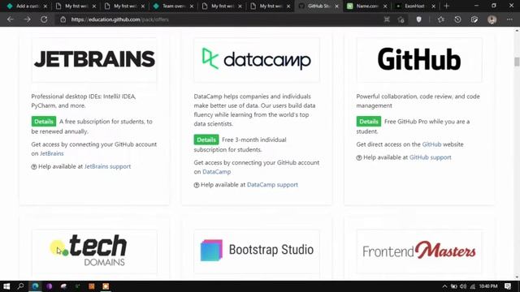Click the address bar URL

click(119, 19)
